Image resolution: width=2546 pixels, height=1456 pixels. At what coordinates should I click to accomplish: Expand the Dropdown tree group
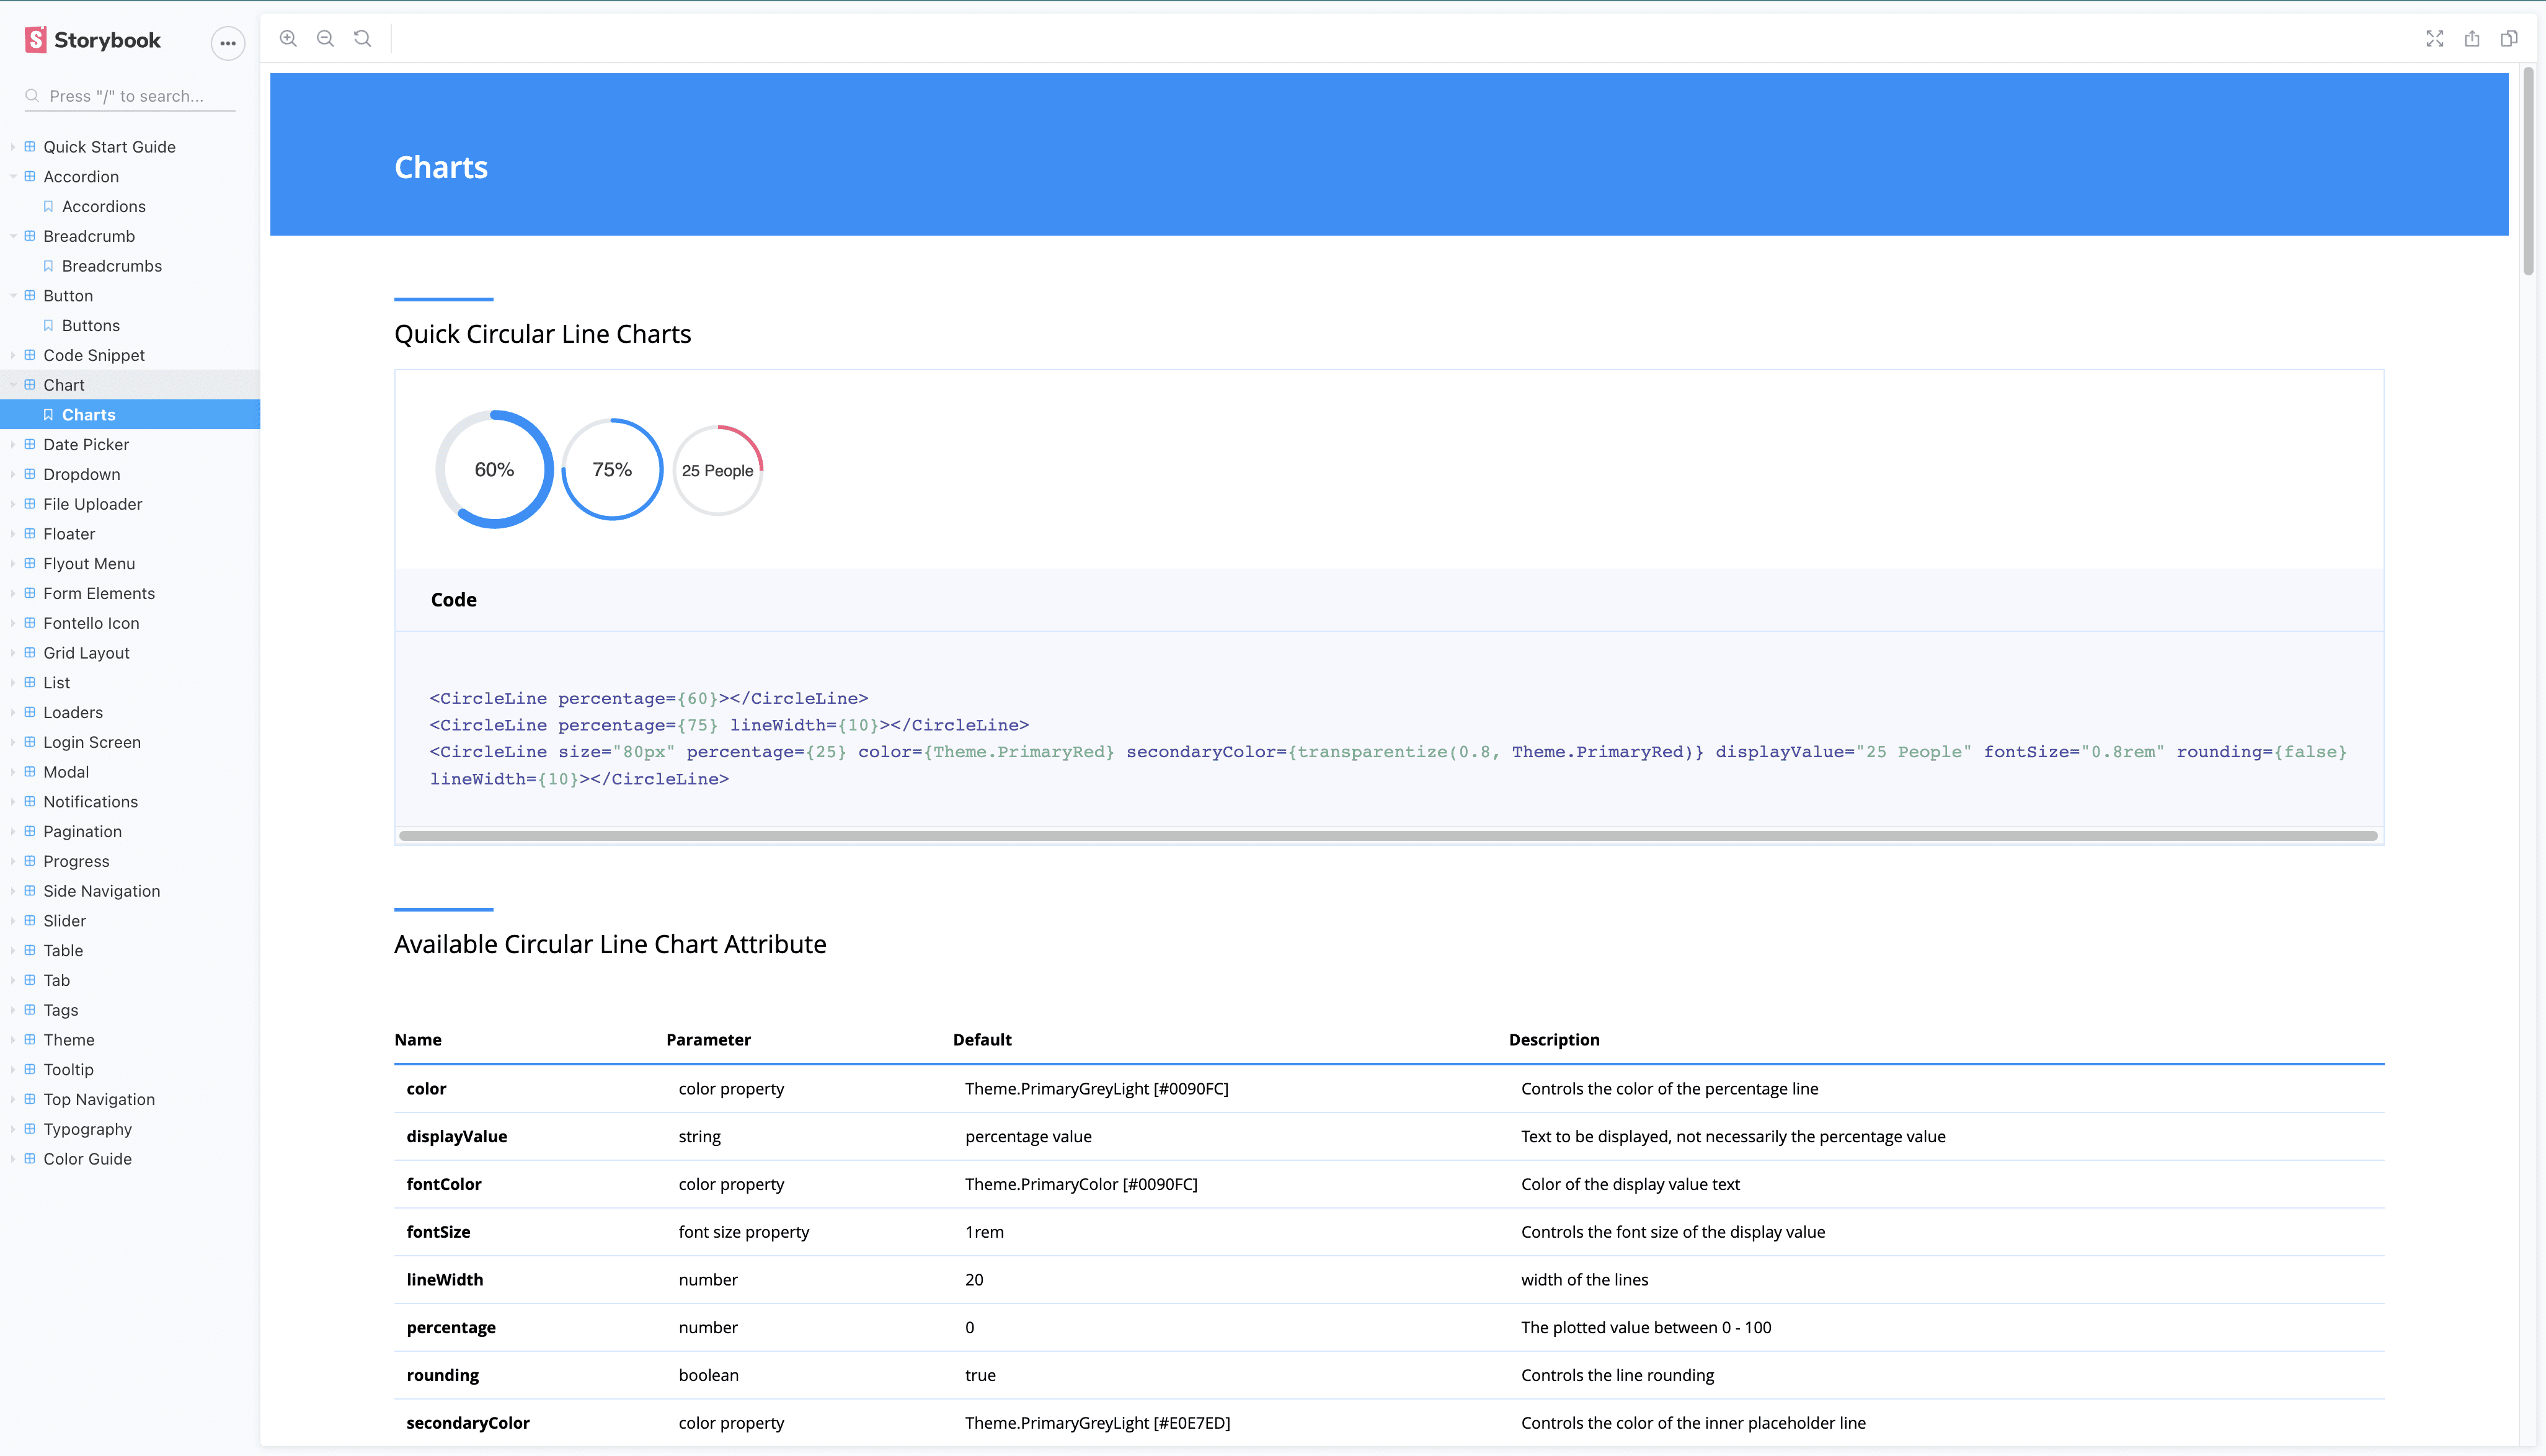81,475
